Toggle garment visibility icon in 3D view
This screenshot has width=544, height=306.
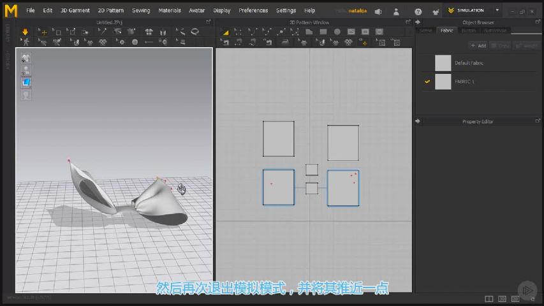[26, 58]
